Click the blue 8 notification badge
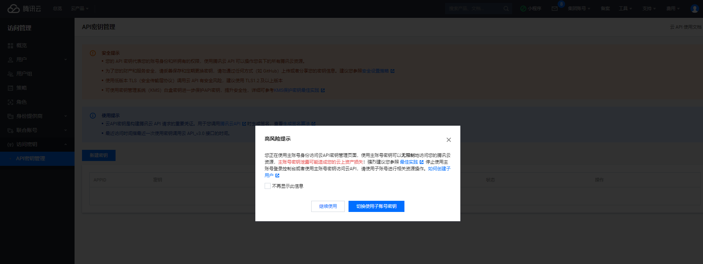The height and width of the screenshot is (264, 703). [561, 4]
